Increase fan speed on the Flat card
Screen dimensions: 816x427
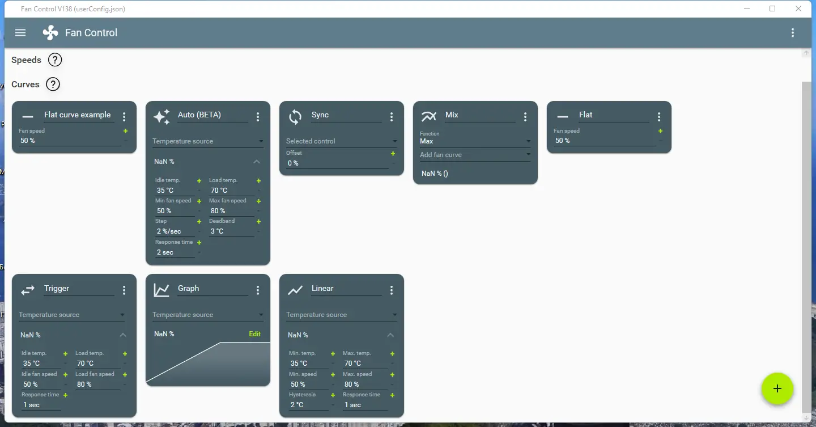[x=660, y=131]
